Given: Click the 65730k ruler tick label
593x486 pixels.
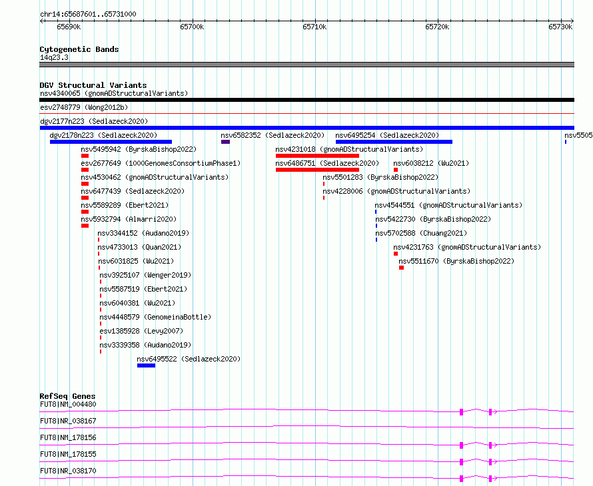Looking at the screenshot, I should [560, 27].
